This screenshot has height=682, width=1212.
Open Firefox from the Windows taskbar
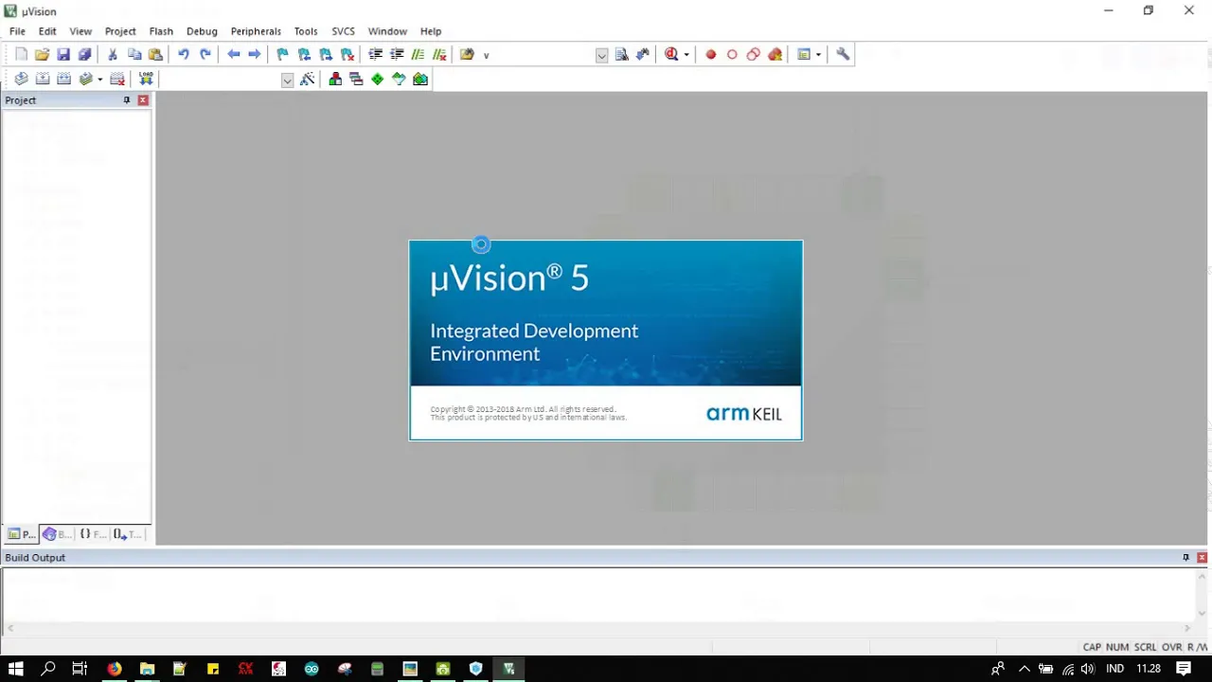click(114, 669)
